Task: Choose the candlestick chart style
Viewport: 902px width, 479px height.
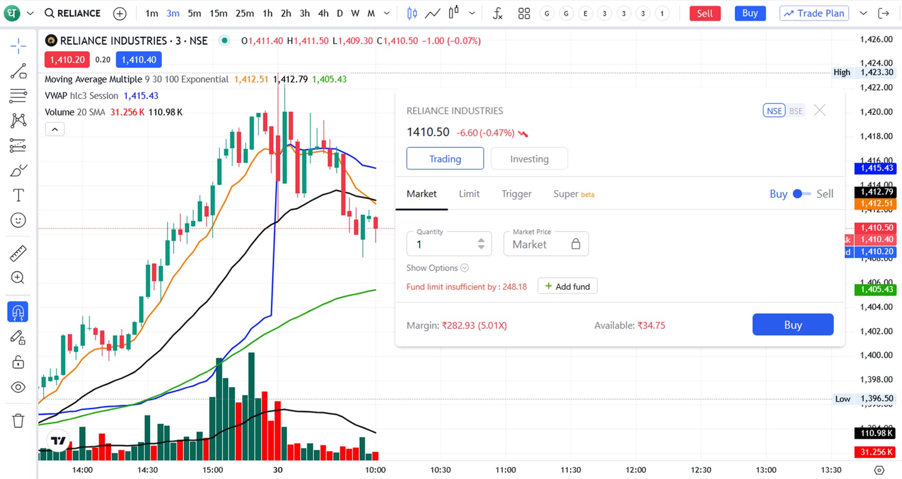Action: (412, 13)
